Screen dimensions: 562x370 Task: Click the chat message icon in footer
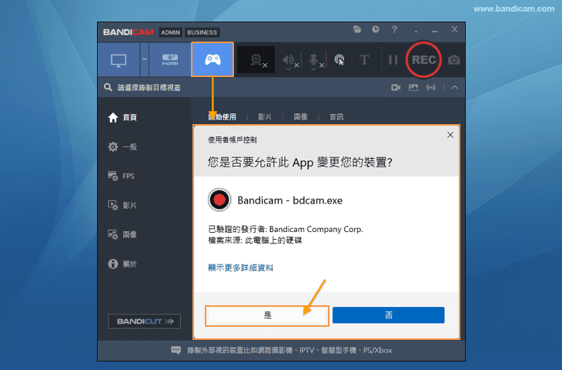176,350
